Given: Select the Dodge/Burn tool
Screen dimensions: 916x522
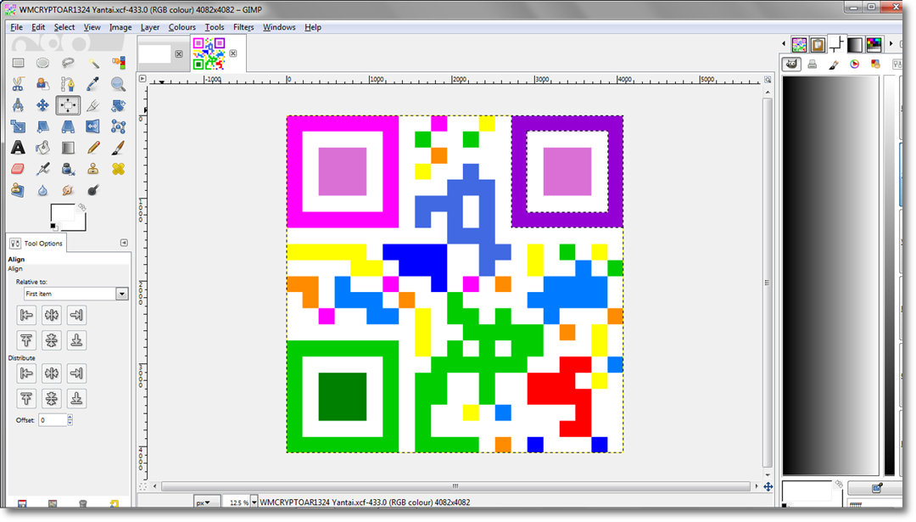Looking at the screenshot, I should click(93, 190).
